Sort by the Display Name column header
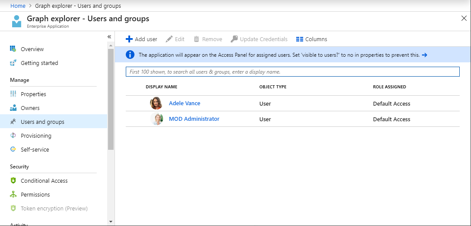This screenshot has width=471, height=226. [x=161, y=87]
